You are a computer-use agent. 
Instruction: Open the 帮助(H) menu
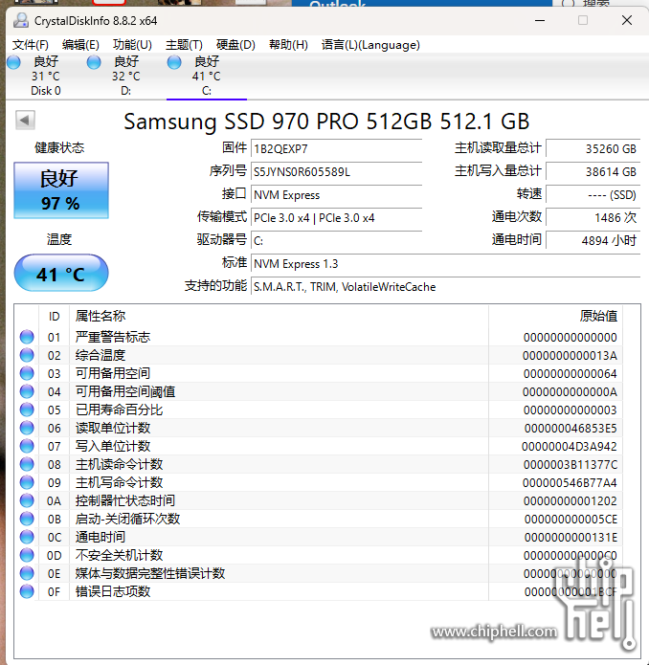point(288,45)
